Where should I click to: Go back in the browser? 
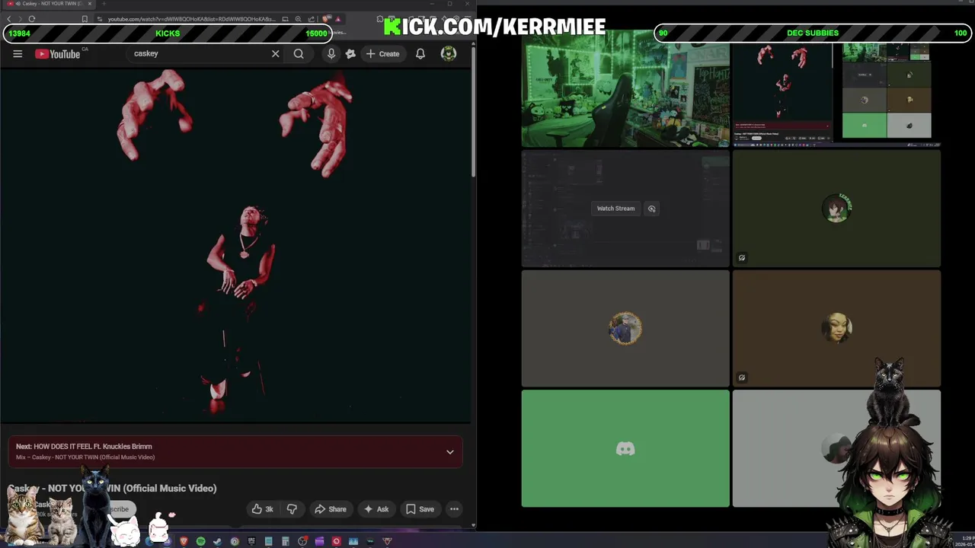click(x=9, y=19)
